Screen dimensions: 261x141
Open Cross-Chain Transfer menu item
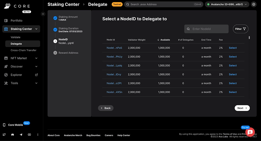click(23, 50)
